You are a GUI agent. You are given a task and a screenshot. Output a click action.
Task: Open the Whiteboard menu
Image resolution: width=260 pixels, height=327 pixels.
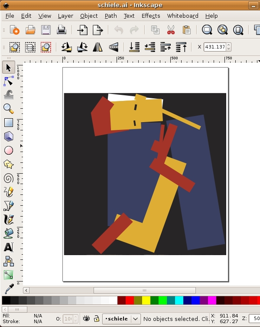[x=182, y=16]
